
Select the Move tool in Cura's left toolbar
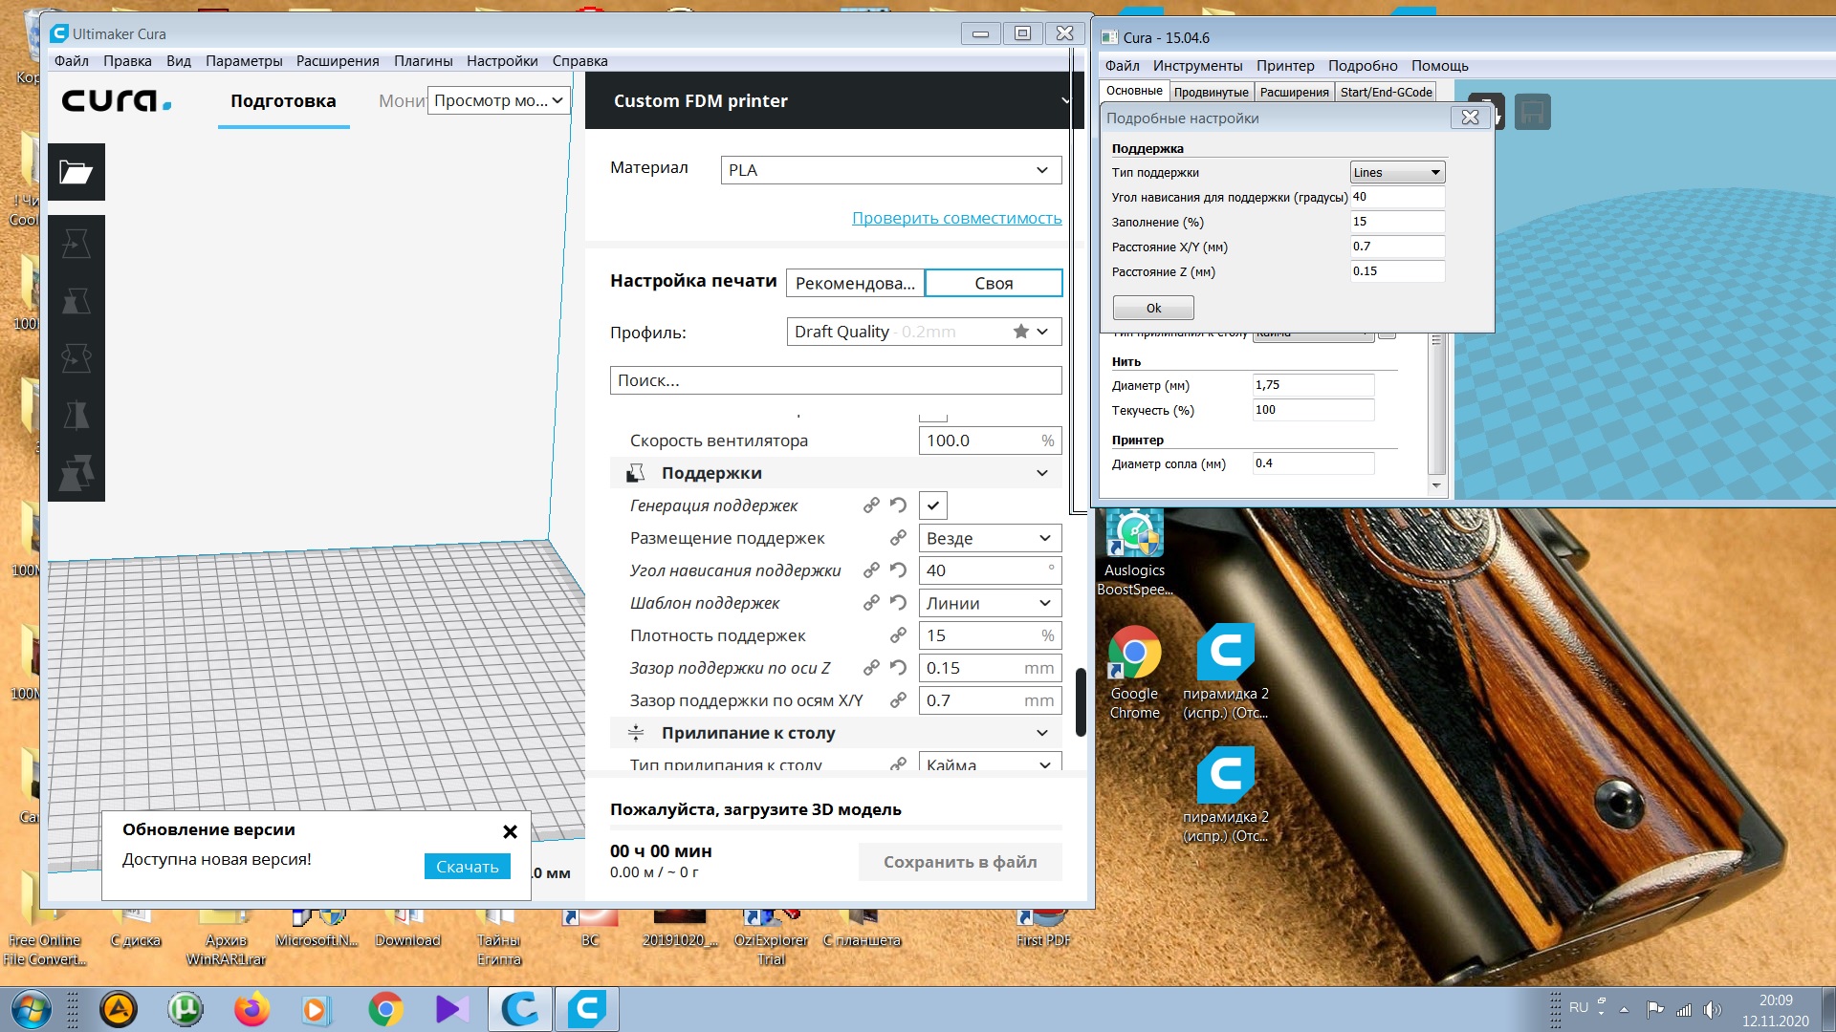point(76,244)
